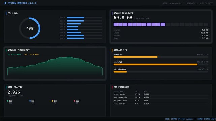Click the 49% CPU gauge ring
This screenshot has height=121, width=216.
(30, 28)
